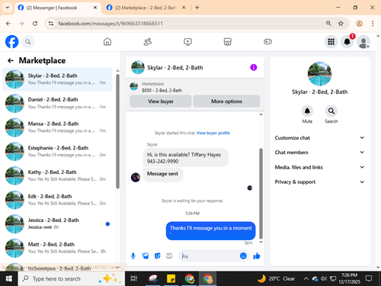Open the Chrome tab search dropdown

click(x=8, y=8)
